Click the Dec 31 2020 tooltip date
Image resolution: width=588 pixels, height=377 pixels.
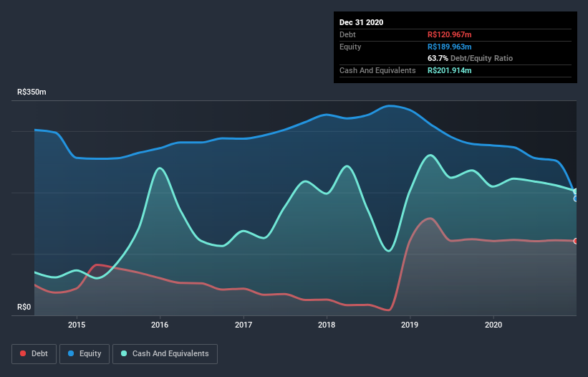[361, 22]
